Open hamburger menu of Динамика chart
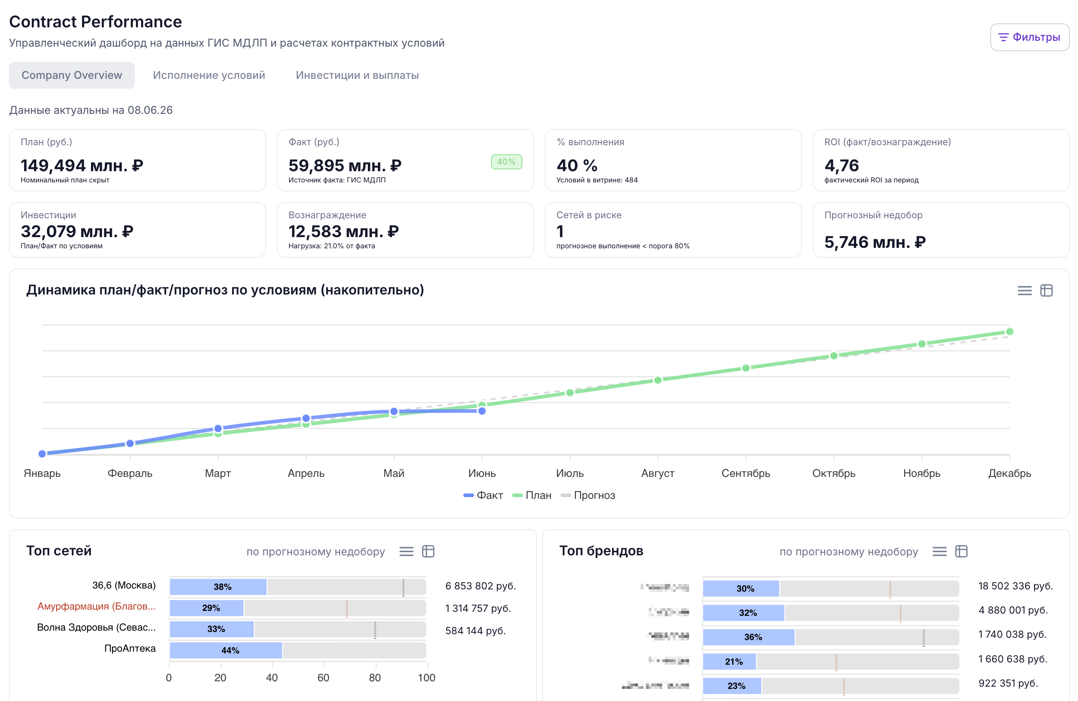This screenshot has width=1078, height=701. coord(1025,290)
